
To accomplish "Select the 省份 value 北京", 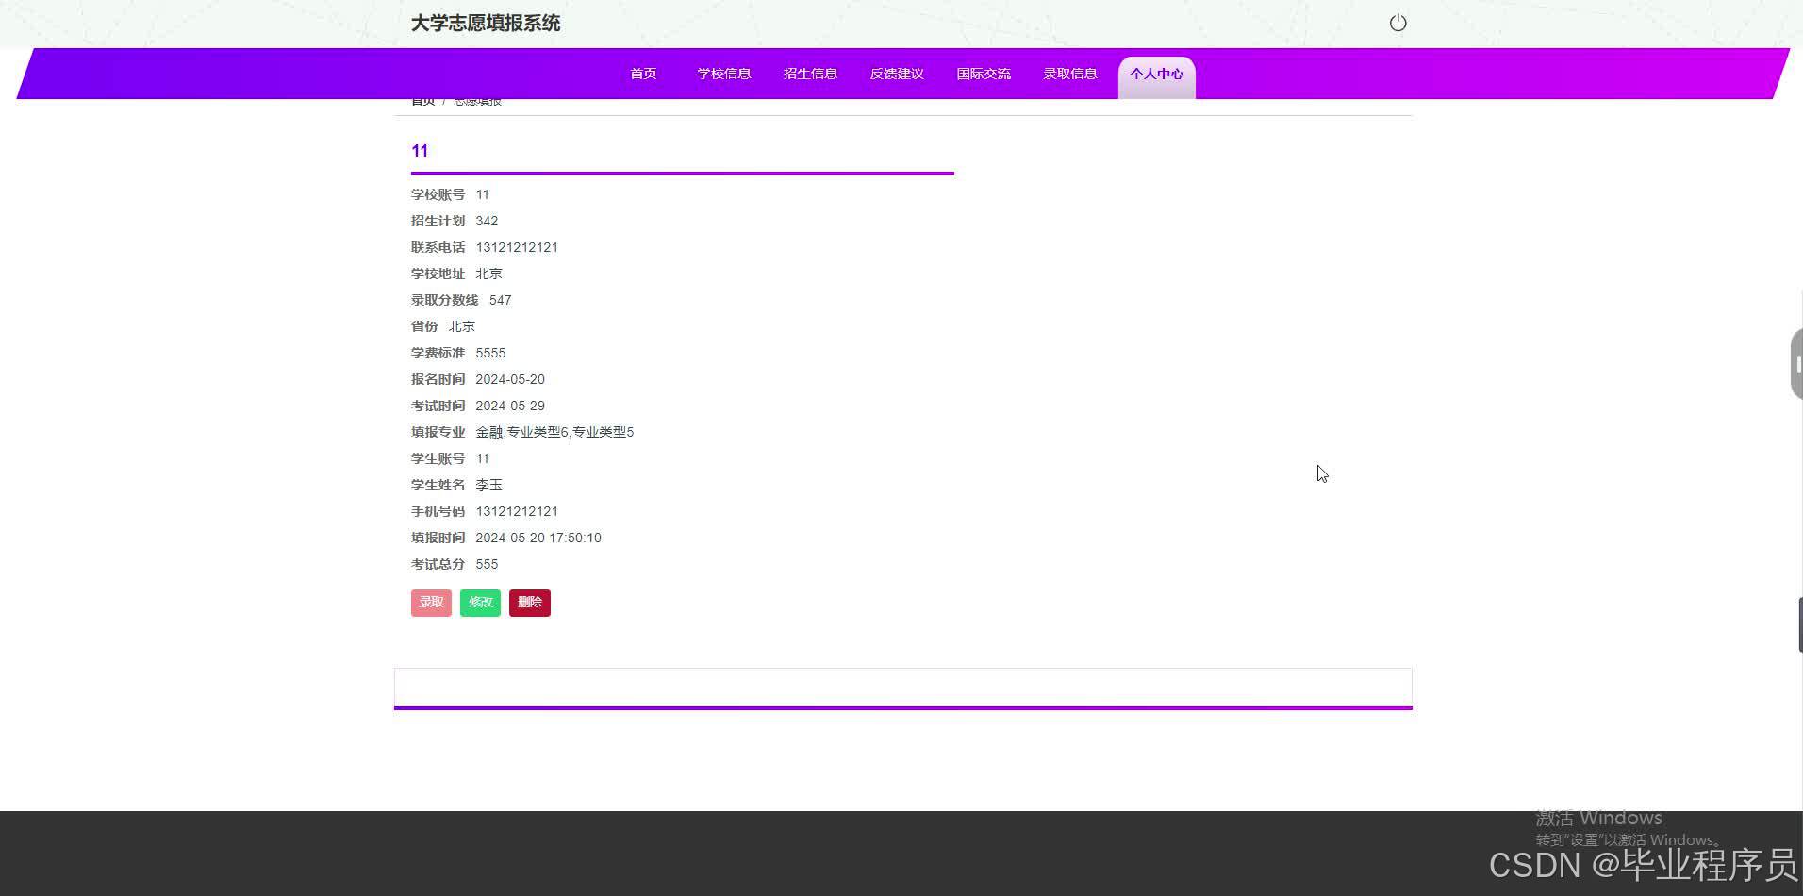I will coord(461,326).
